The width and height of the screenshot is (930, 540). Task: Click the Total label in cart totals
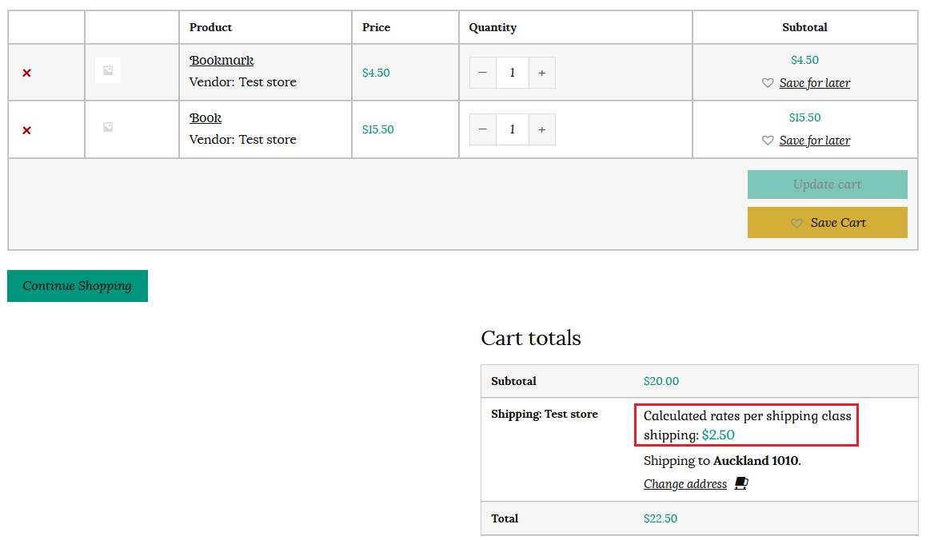click(505, 518)
